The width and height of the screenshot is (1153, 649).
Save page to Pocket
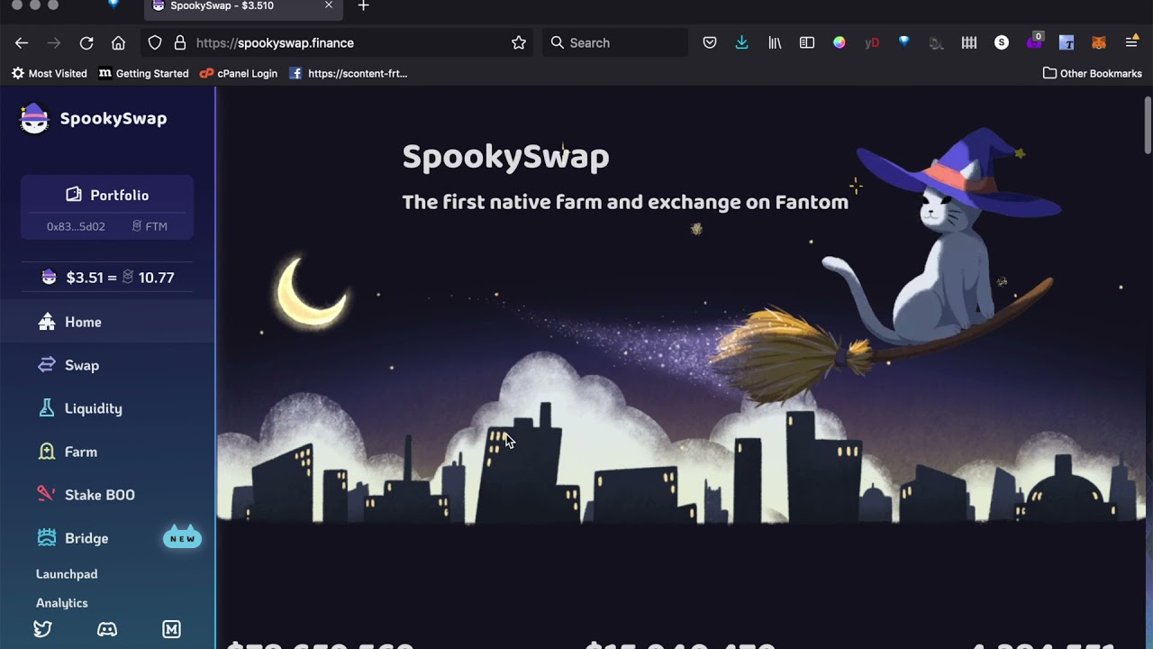[710, 42]
